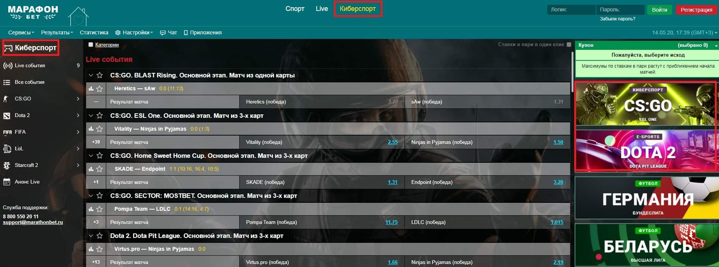The height and width of the screenshot is (267, 719).
Task: Show statistics for Virtus.pro — Ninjas in Pyjamas
Action: pos(91,249)
